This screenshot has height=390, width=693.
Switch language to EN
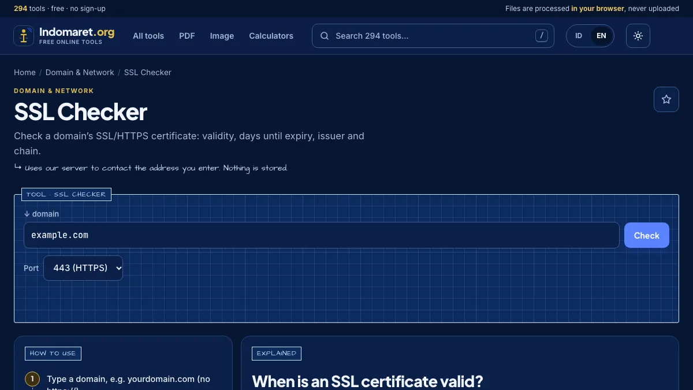[x=601, y=36]
